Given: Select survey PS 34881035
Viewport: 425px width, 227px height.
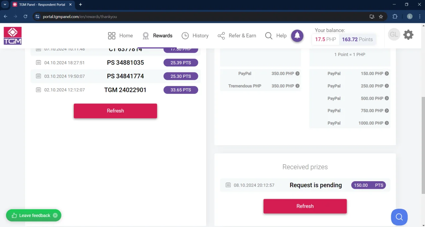Looking at the screenshot, I should (x=126, y=62).
